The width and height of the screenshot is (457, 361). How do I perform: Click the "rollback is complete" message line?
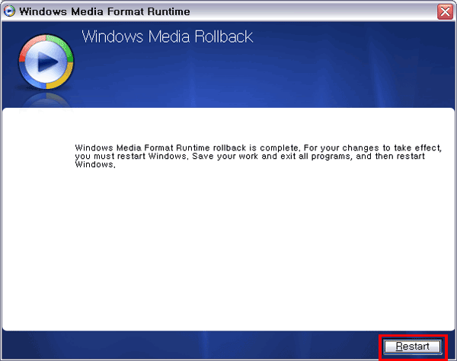(259, 147)
